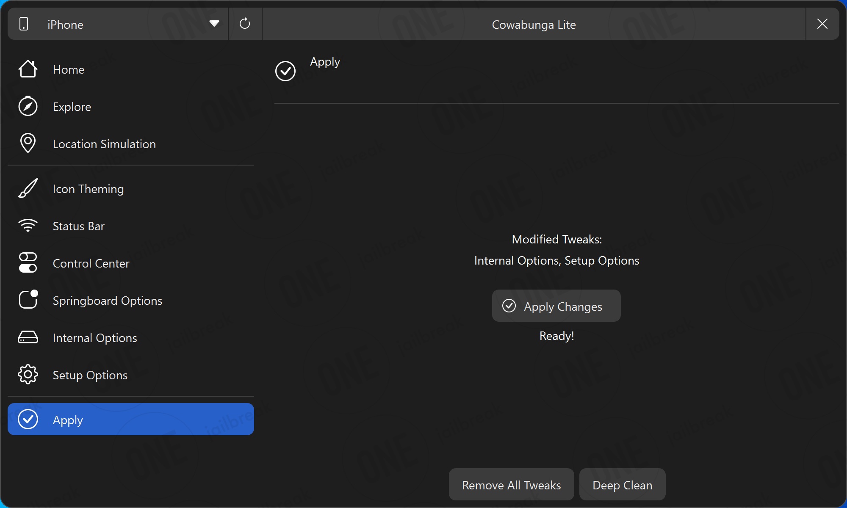Click the Springboard Options badge icon
Screen dimensions: 847x508
point(28,299)
